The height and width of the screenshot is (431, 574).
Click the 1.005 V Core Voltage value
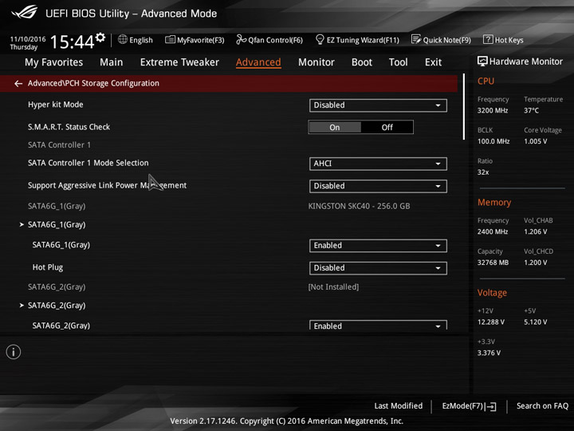[x=536, y=141]
